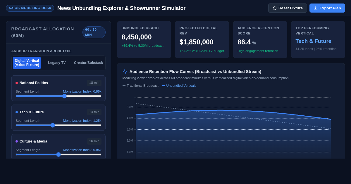Click the Monetization Index: 0.85x value
The image size is (351, 184).
pos(82,91)
